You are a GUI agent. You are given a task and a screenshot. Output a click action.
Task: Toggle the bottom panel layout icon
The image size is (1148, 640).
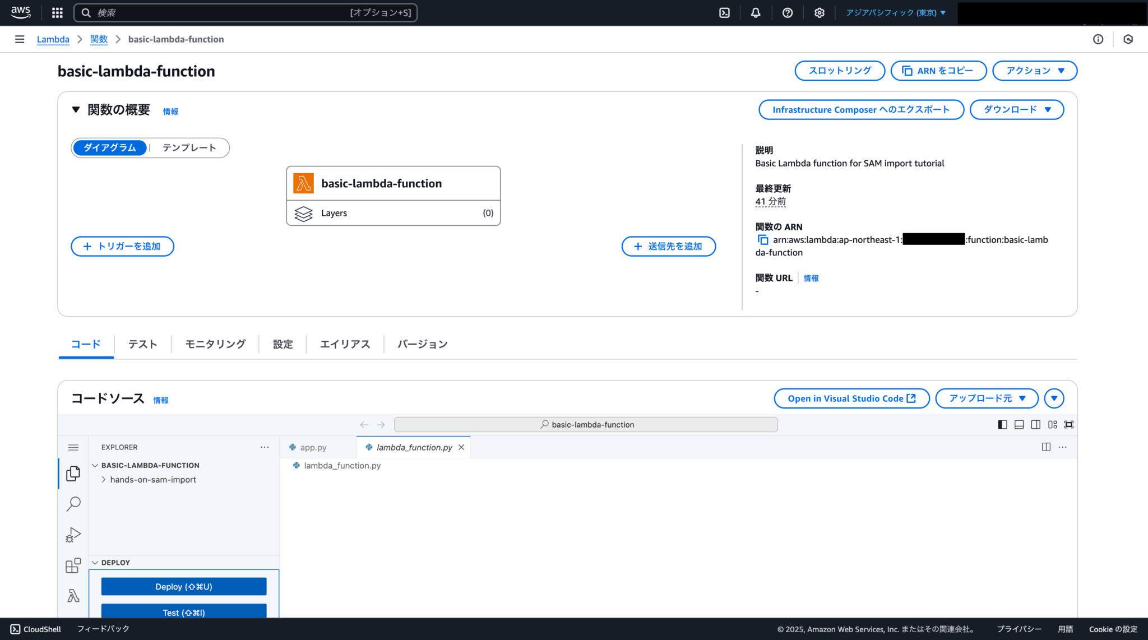1019,425
